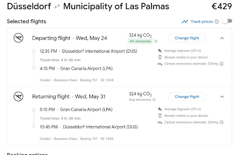Screen dimensions: 237x155
Task: Collapse the returning flight details
Action: tap(222, 96)
